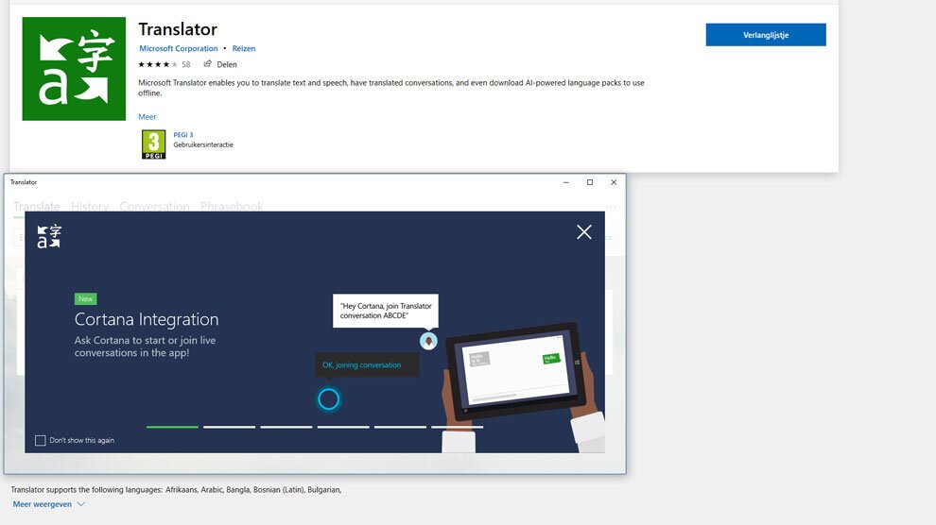This screenshot has height=525, width=936.
Task: Expand Meer weergeven chevron
Action: [x=81, y=504]
